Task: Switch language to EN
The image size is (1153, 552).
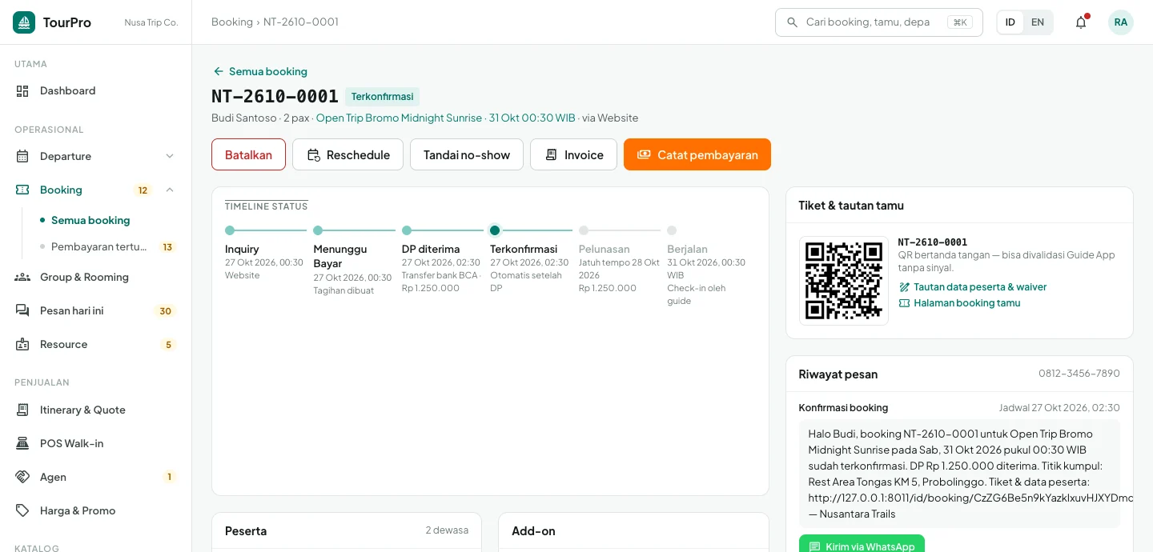Action: [x=1038, y=22]
